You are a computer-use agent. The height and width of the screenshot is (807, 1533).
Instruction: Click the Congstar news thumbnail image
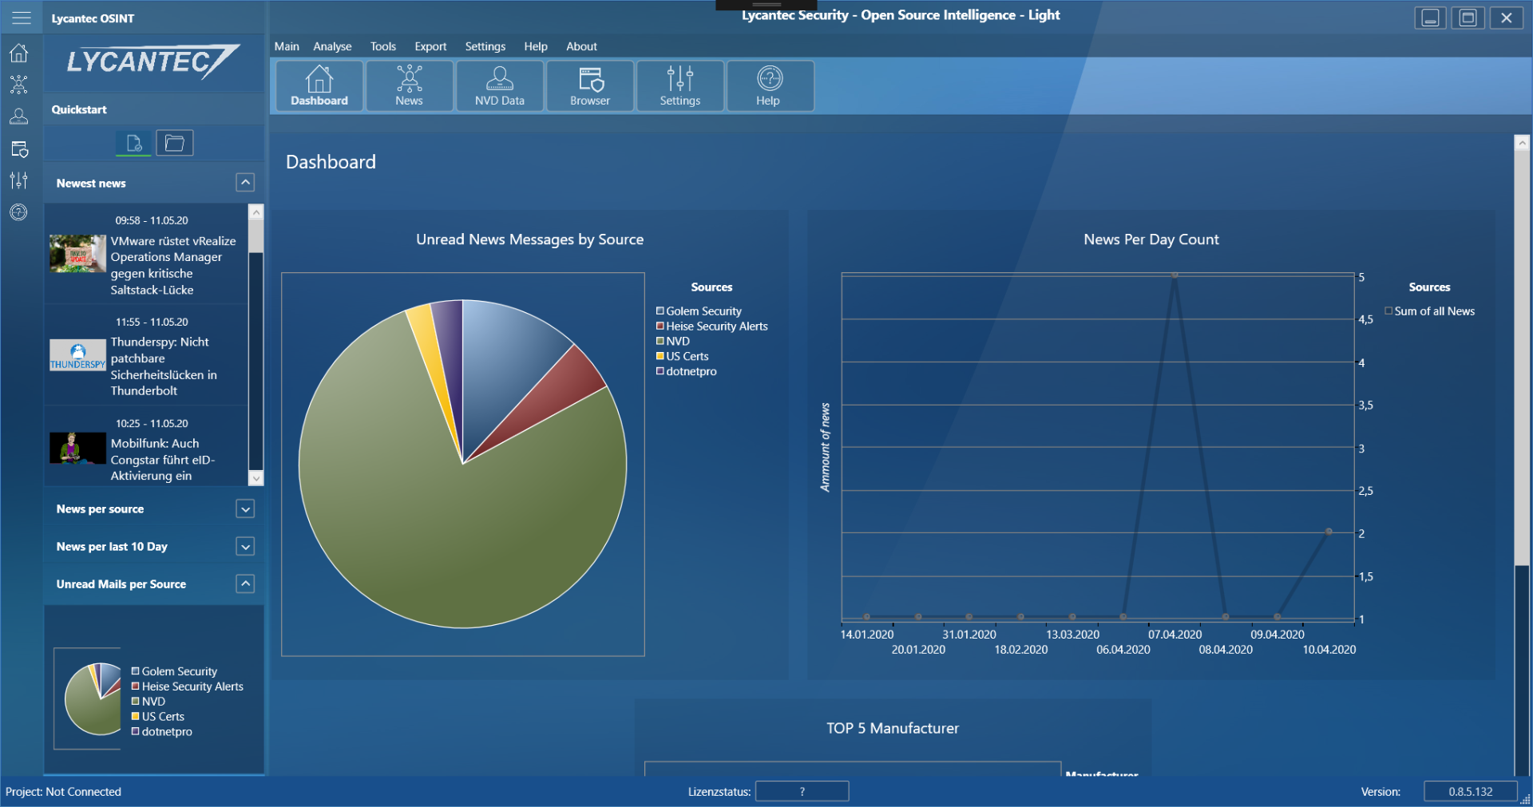coord(77,448)
